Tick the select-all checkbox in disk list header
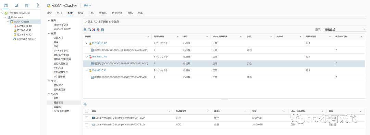 pos(87,111)
